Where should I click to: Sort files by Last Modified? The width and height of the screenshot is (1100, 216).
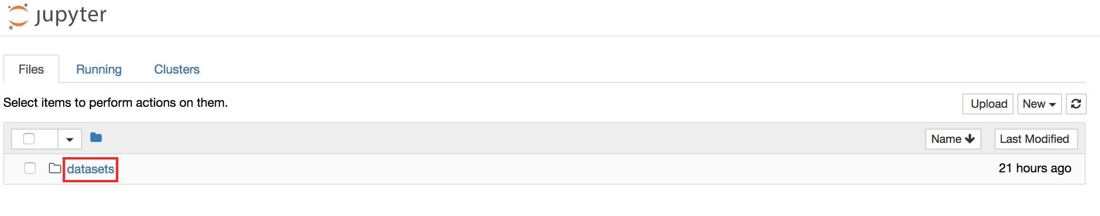(x=1035, y=139)
